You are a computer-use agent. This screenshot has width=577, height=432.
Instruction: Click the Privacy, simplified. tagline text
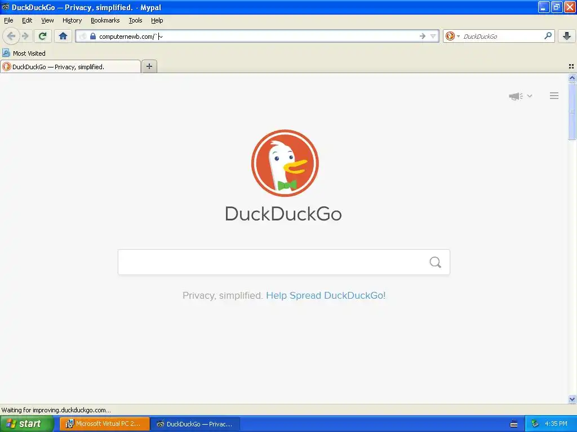tap(223, 295)
